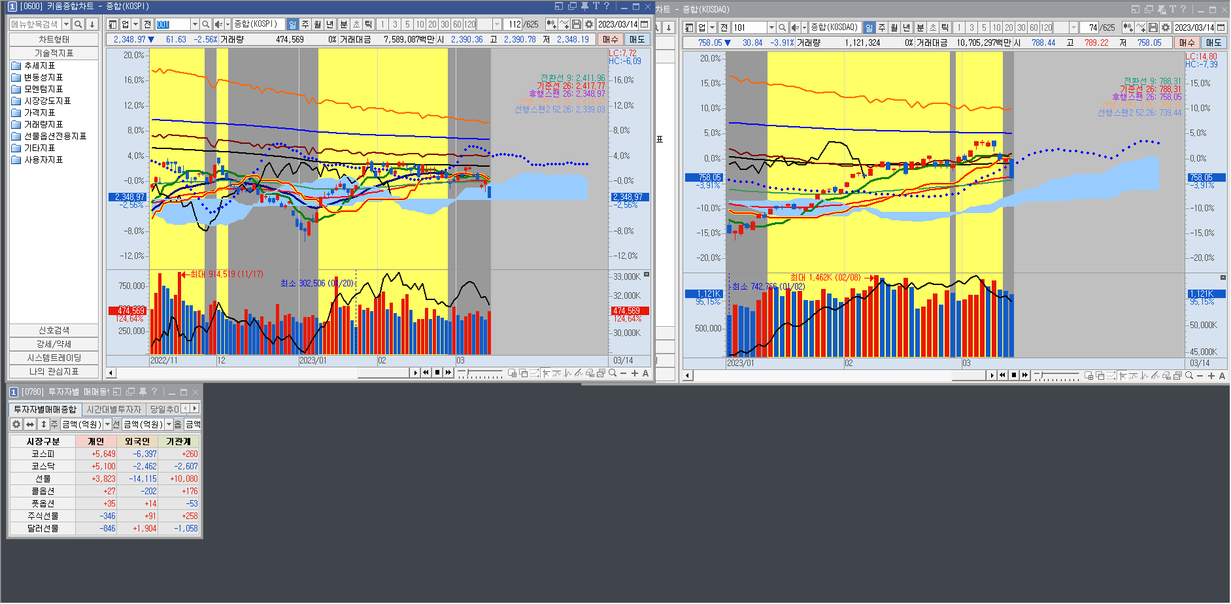
Task: Click the pin icon in the KOSPI window title bar
Action: coord(584,6)
